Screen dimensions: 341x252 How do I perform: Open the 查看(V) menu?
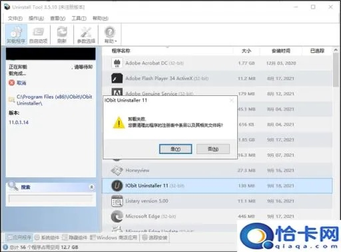58,18
